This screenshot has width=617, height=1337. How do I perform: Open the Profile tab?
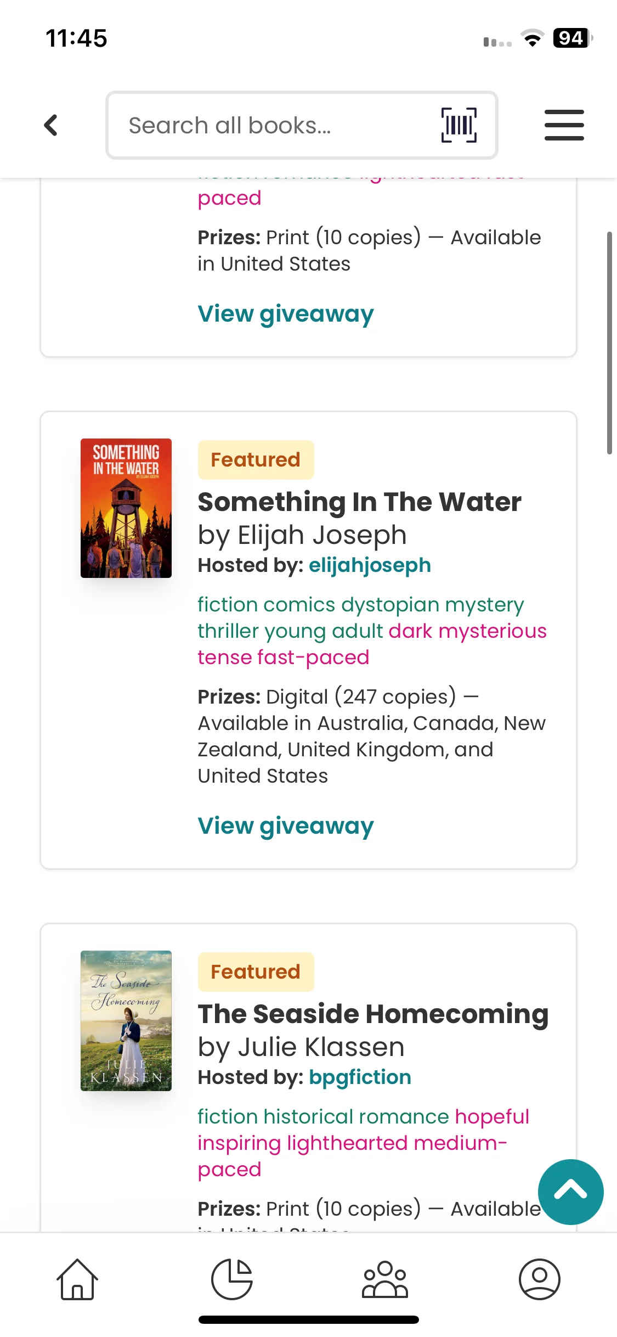click(539, 1279)
